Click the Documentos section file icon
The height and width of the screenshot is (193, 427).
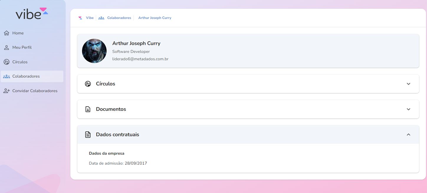tap(88, 109)
